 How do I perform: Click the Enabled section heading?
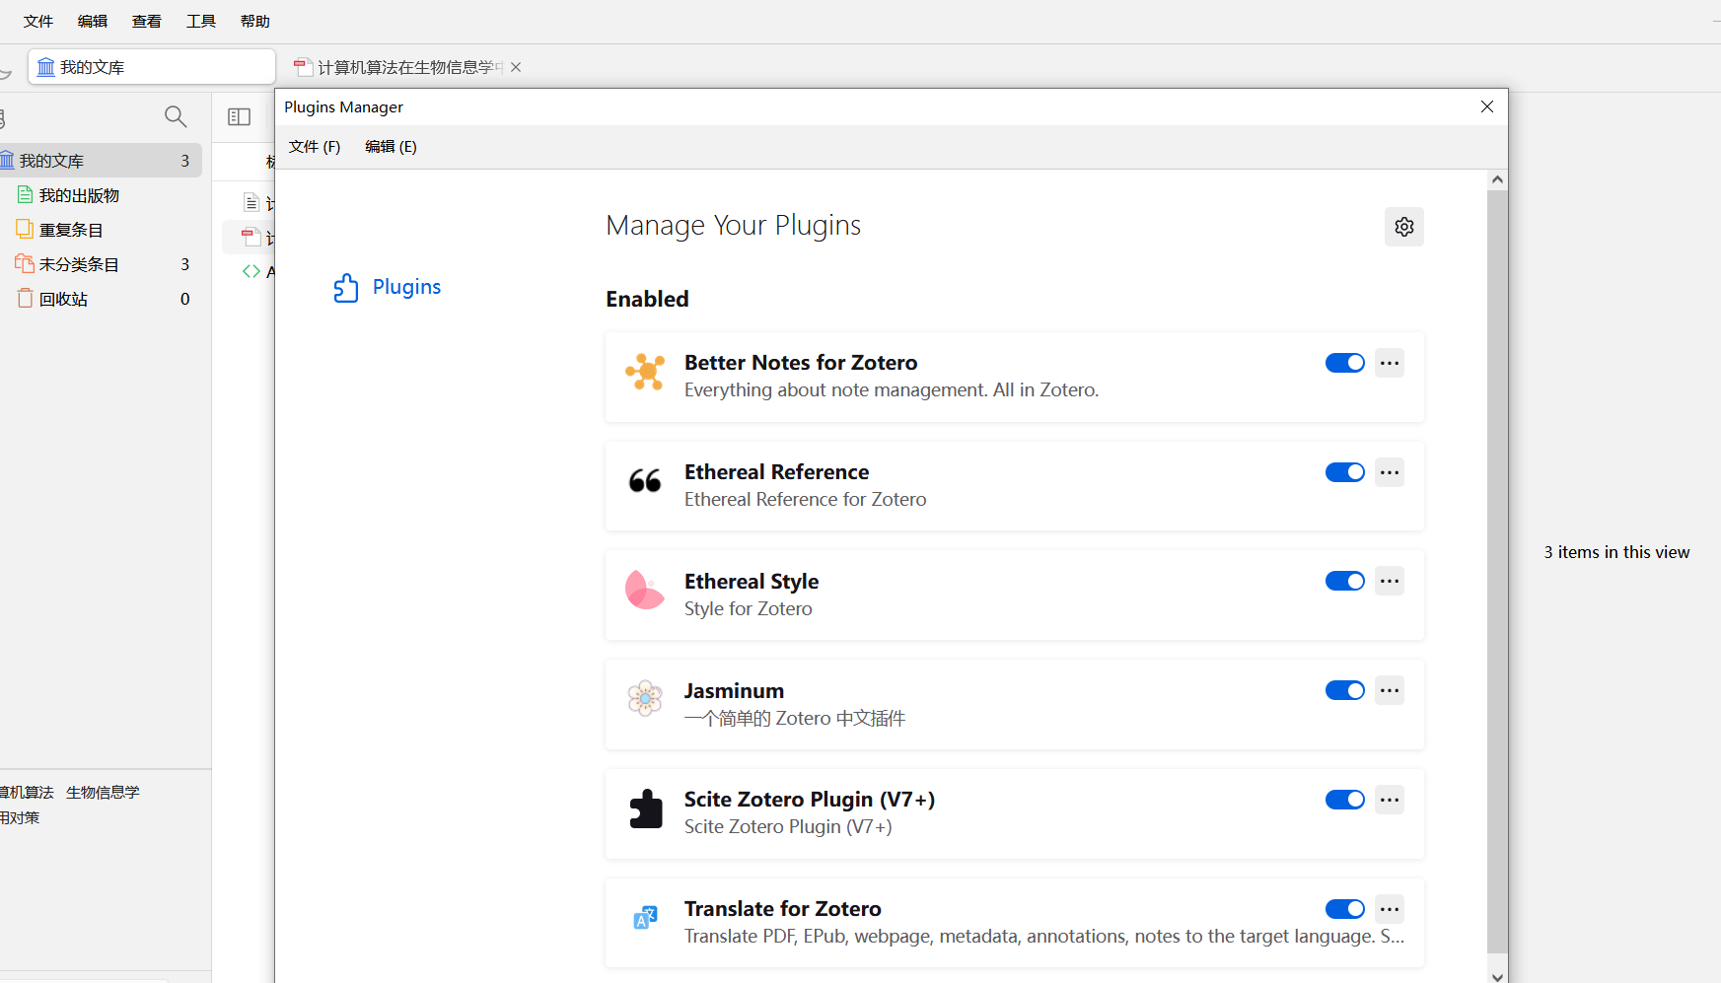(647, 299)
